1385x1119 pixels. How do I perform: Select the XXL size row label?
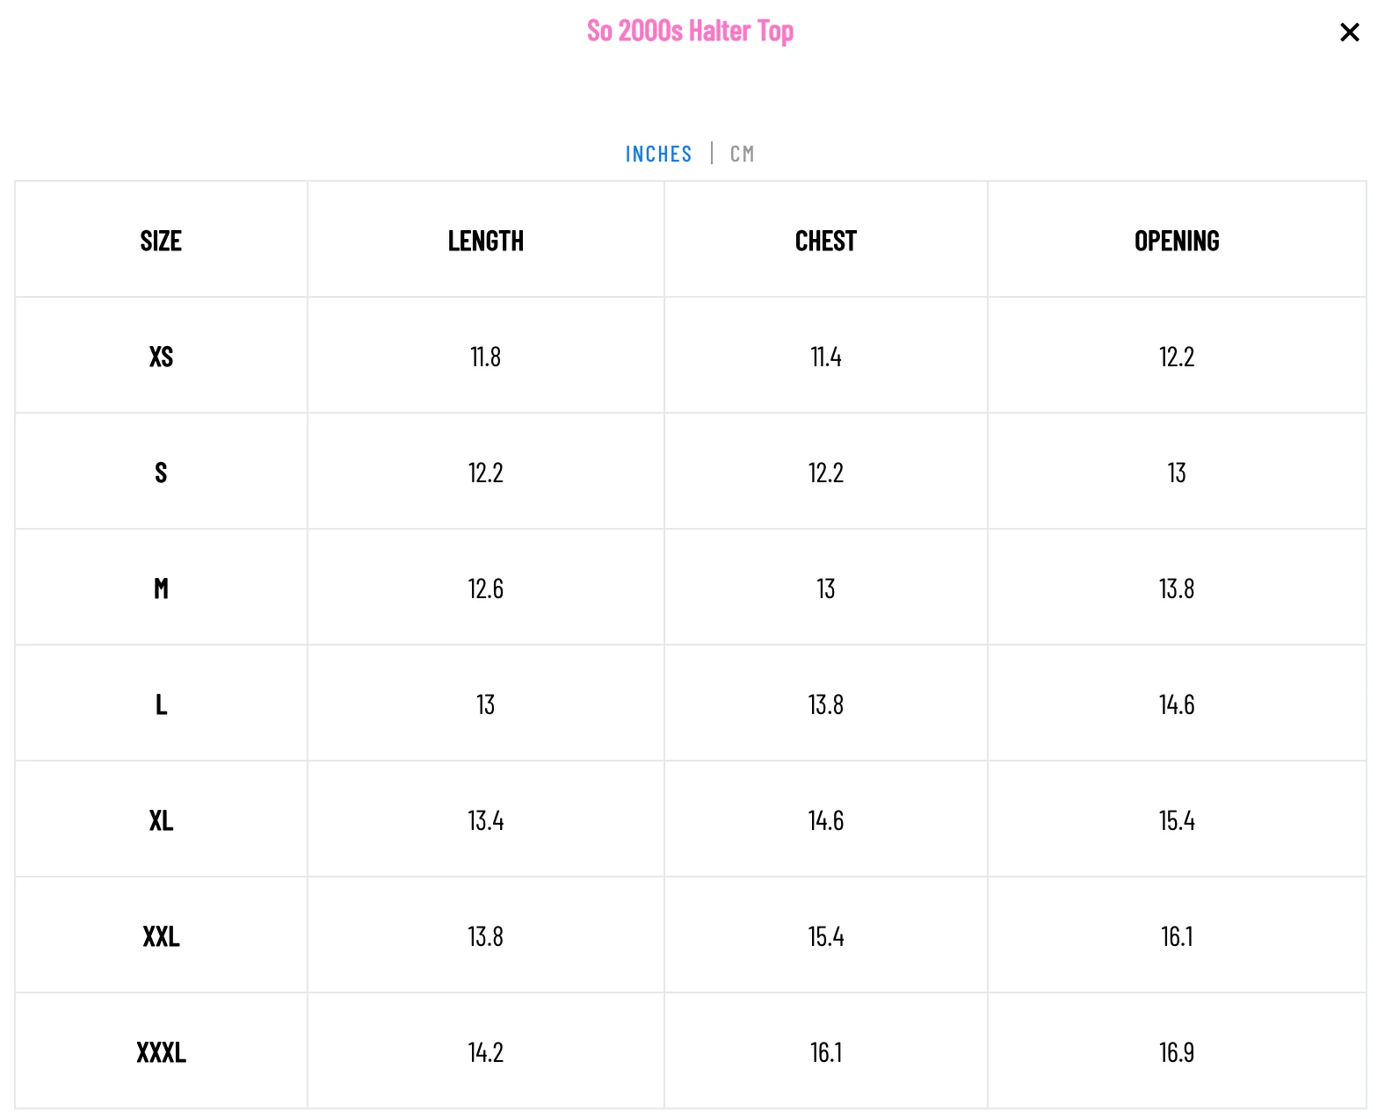161,936
